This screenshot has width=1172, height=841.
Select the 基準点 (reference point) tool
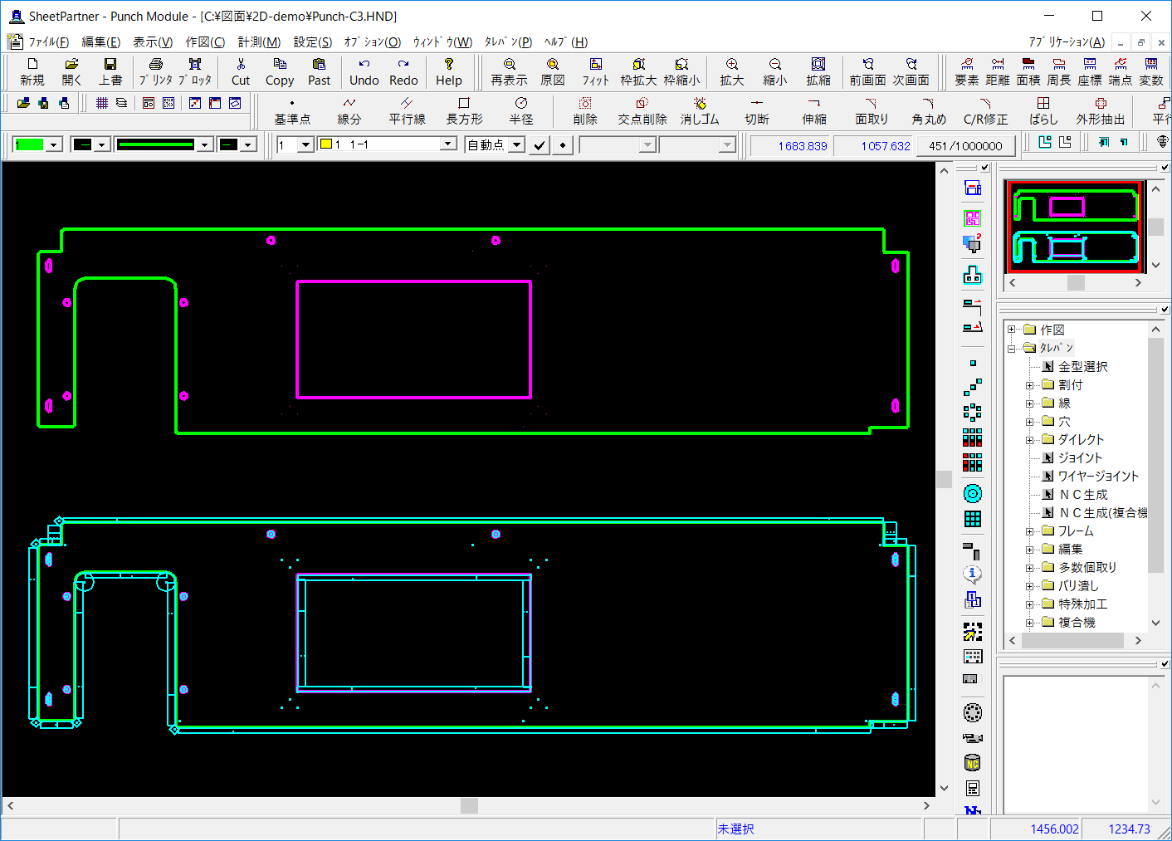[x=292, y=112]
